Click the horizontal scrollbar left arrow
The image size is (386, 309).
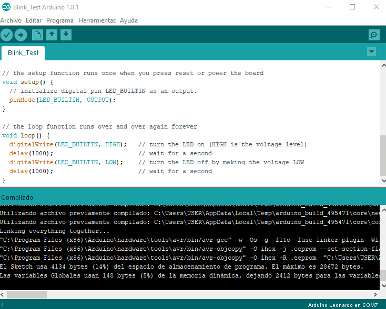(x=3, y=294)
